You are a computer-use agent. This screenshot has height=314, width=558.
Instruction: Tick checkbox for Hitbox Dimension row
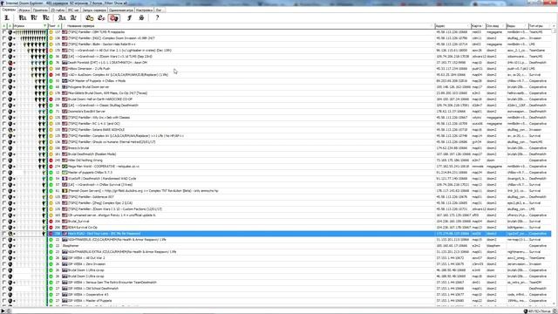[4, 69]
